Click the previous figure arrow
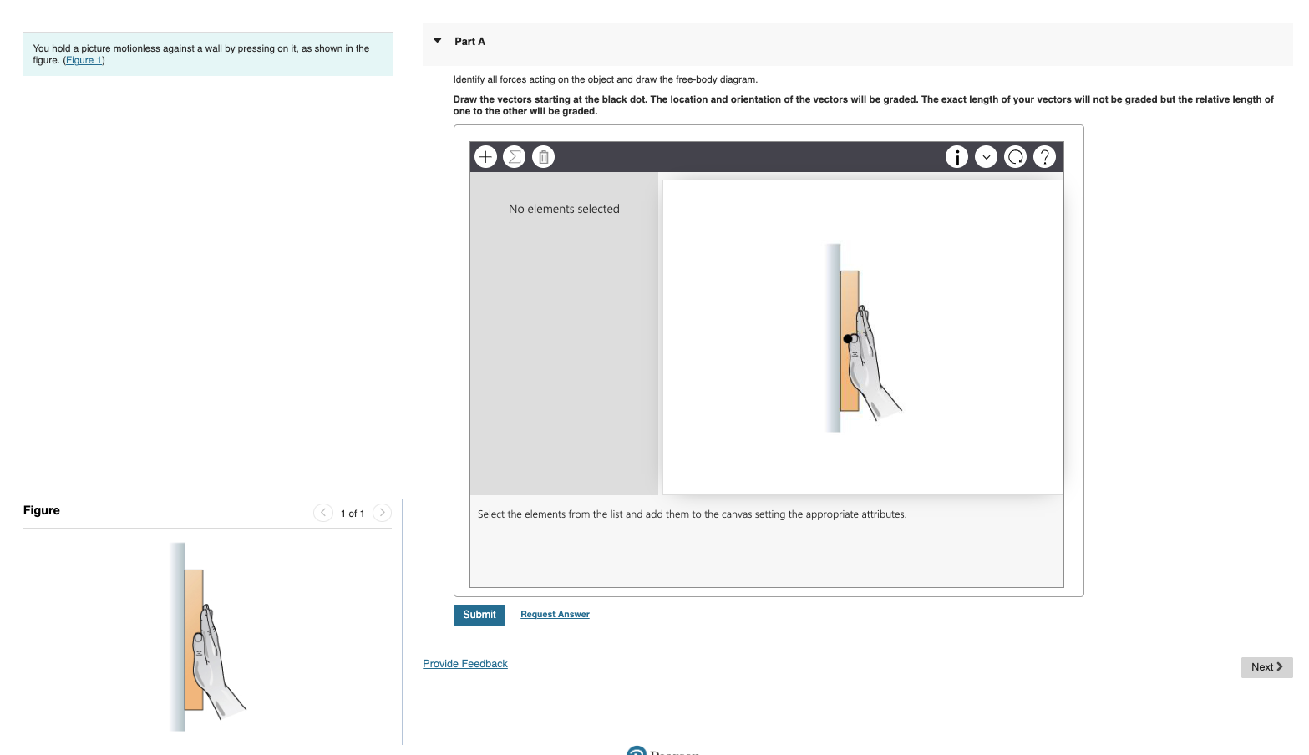1309x755 pixels. tap(323, 513)
